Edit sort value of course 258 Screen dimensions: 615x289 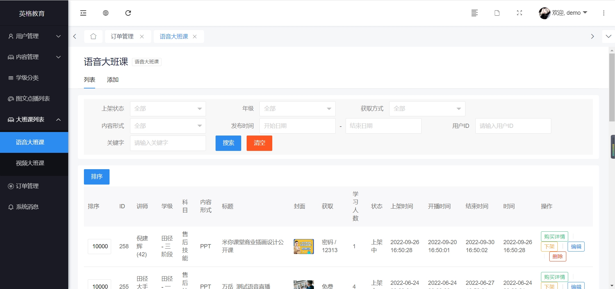(100, 246)
